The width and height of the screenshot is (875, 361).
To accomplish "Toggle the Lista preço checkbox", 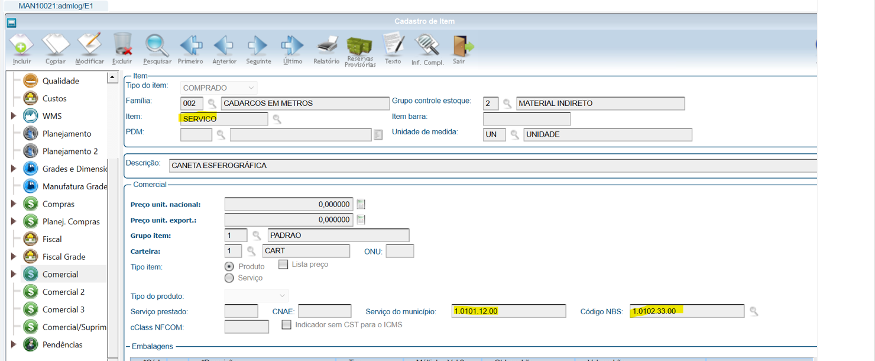I will pyautogui.click(x=283, y=264).
